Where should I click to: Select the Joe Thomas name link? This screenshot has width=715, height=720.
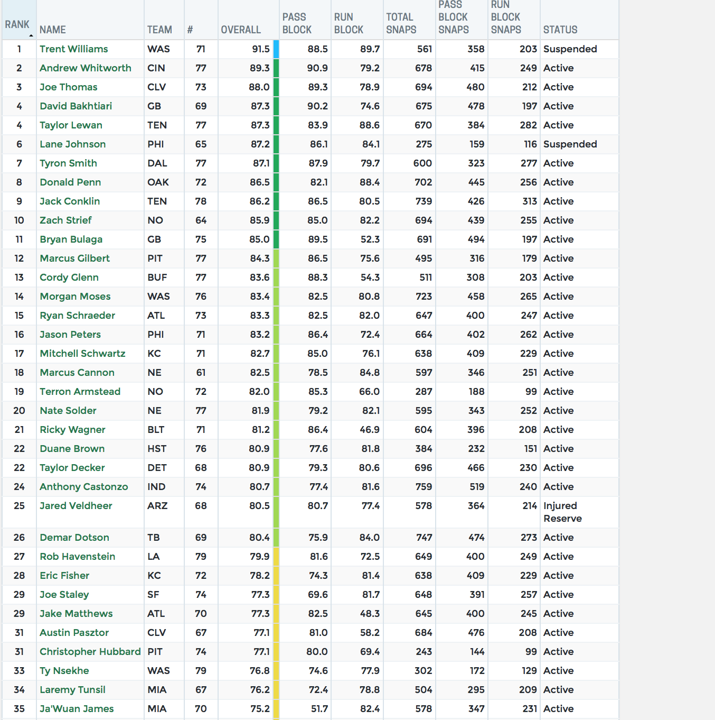(x=68, y=87)
